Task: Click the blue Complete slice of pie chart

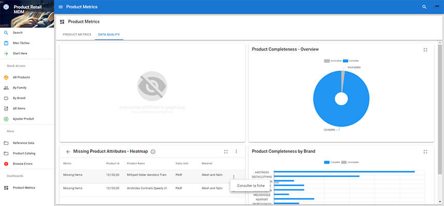Action: tap(341, 116)
